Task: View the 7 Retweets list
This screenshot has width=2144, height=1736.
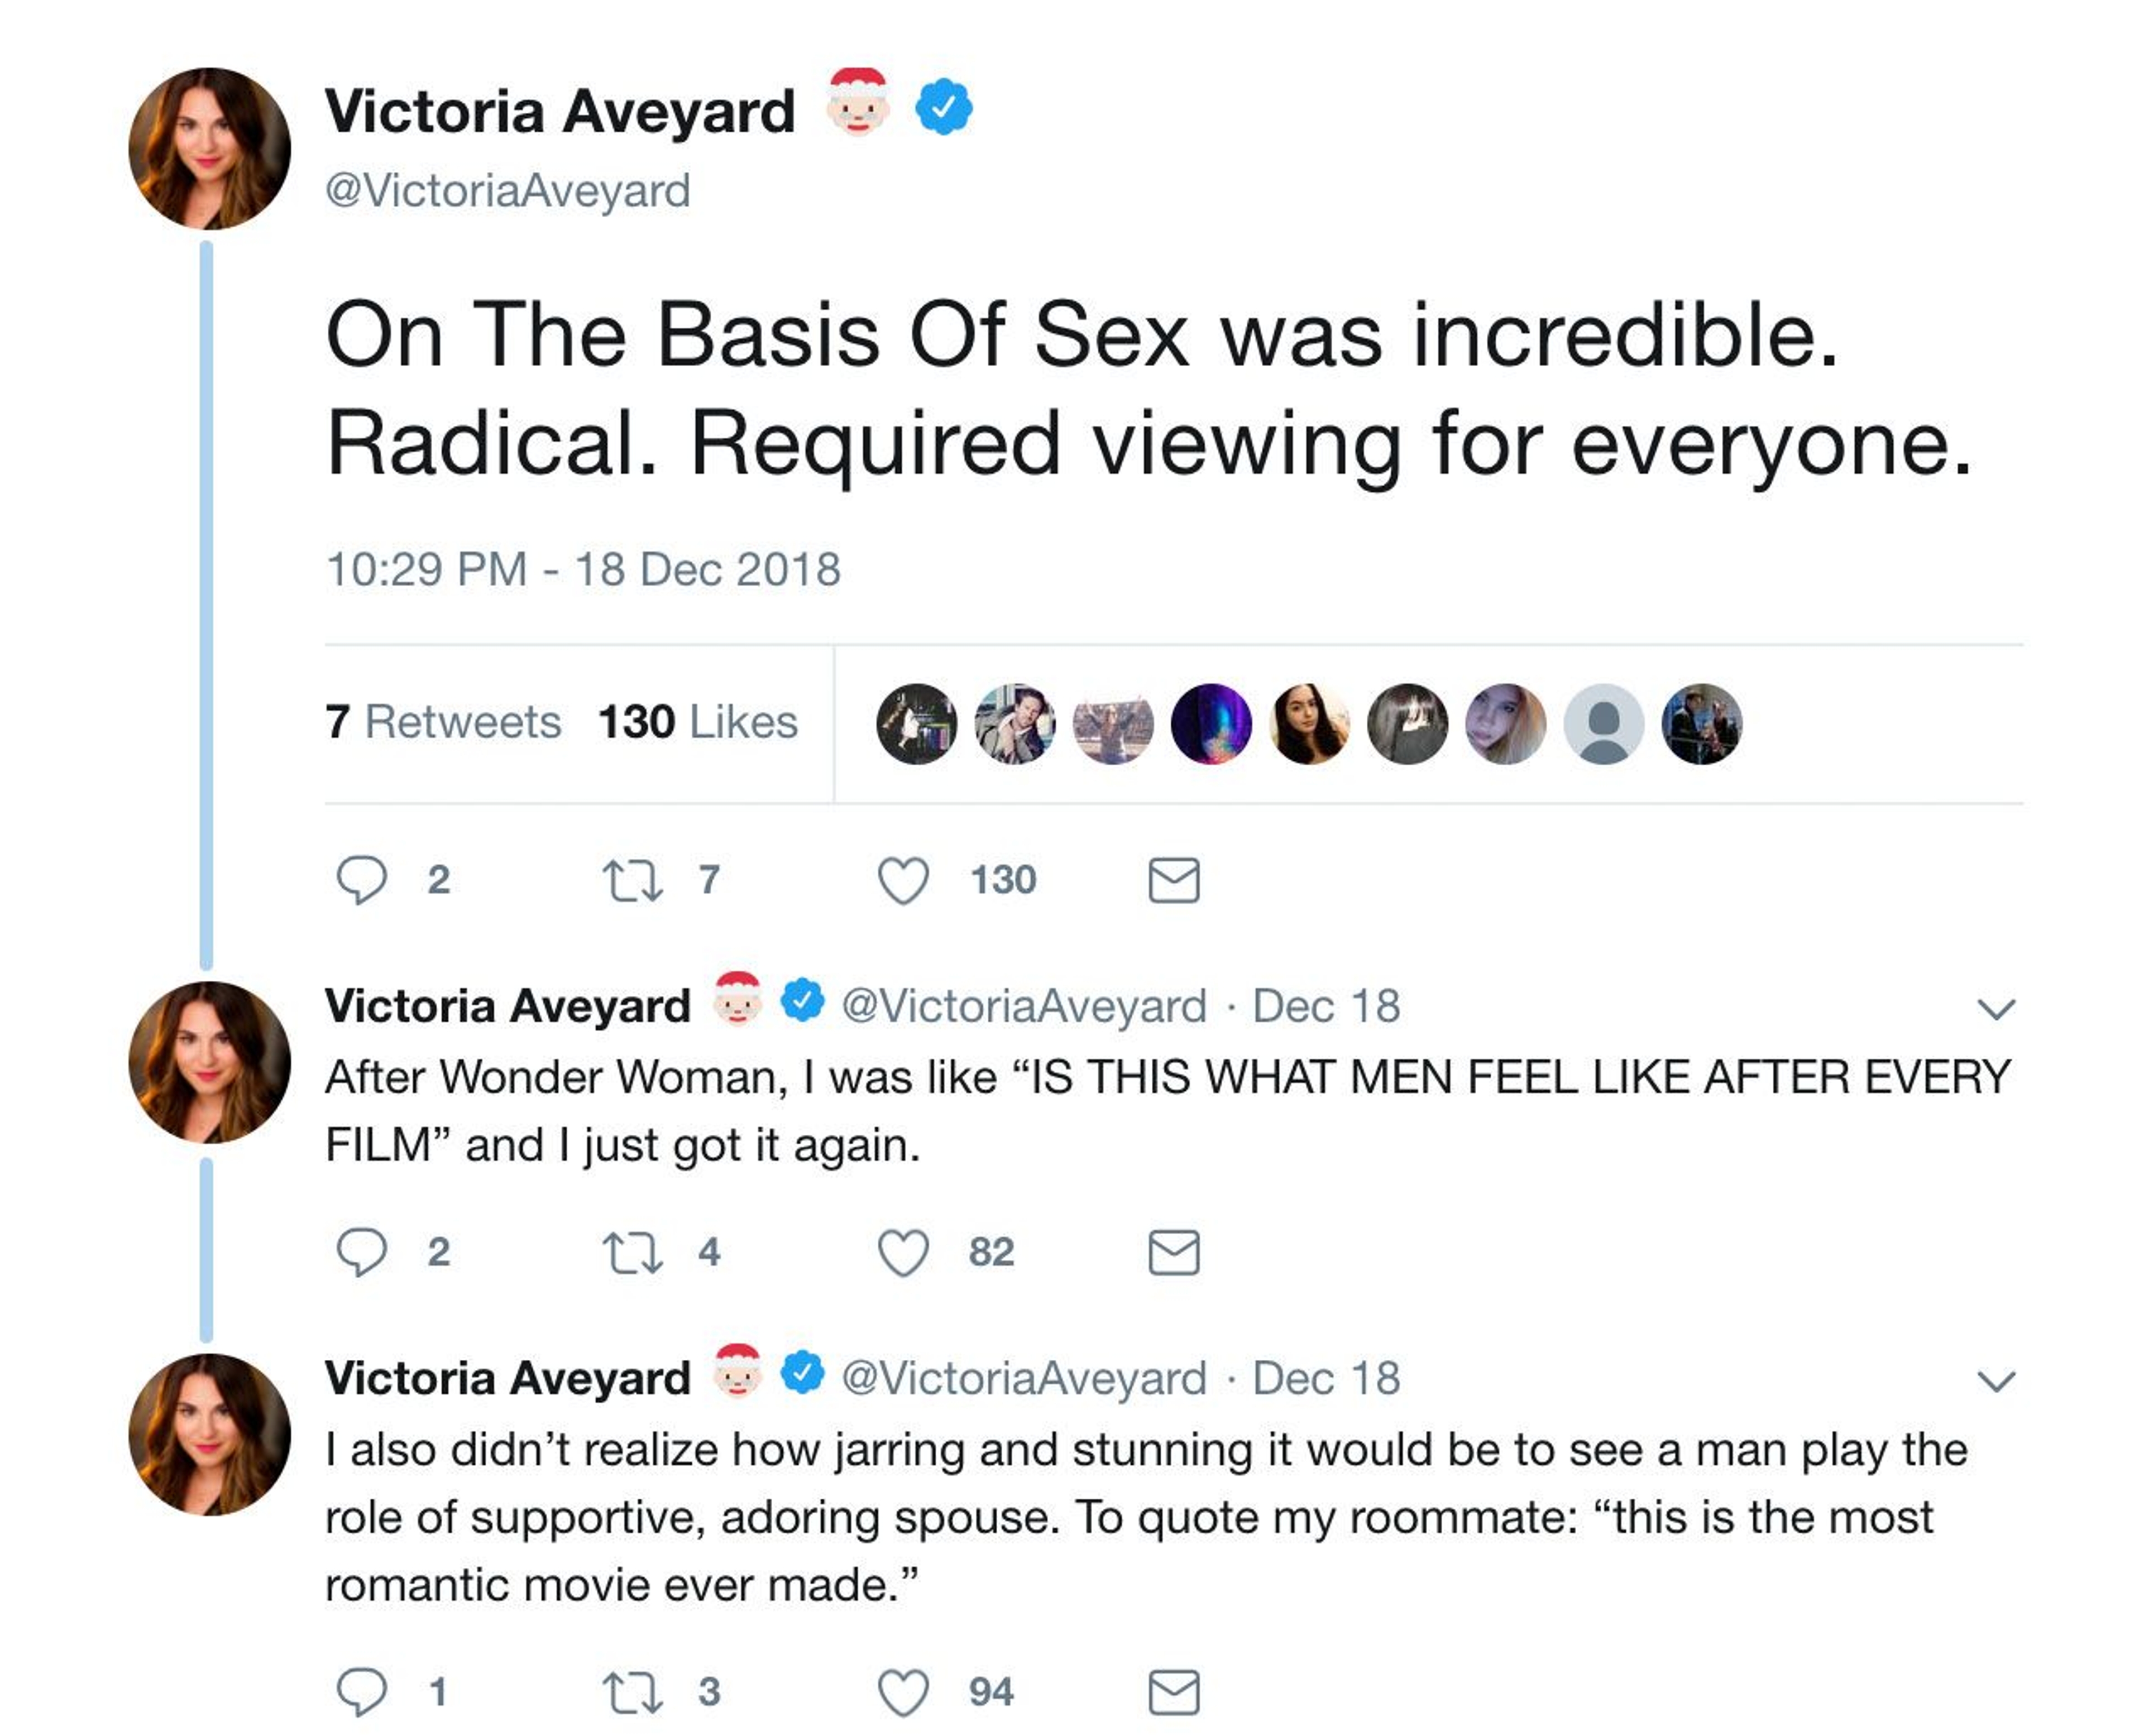Action: pos(443,722)
